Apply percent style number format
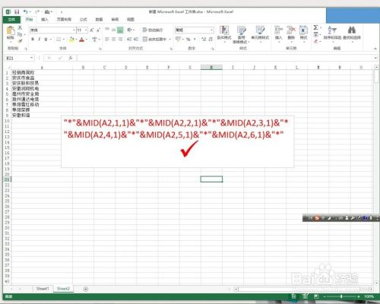Viewport: 380px width, 304px height. click(x=188, y=40)
